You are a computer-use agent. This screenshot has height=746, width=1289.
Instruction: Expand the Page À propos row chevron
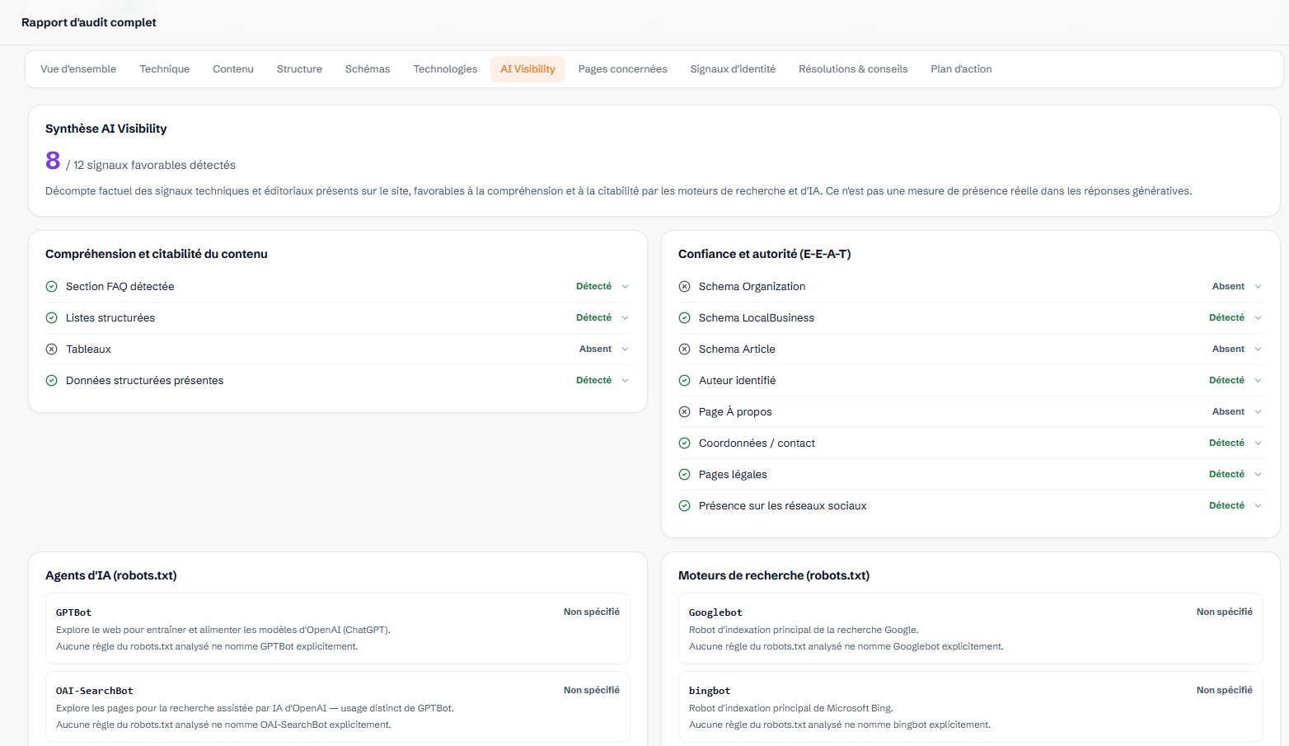coord(1258,412)
